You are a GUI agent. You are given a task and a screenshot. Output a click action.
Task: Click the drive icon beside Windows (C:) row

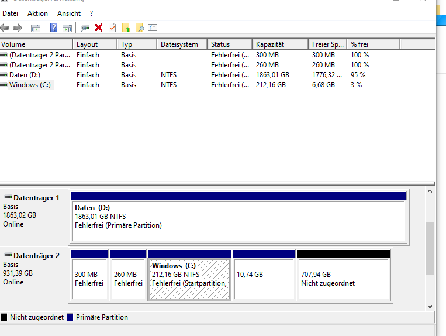4,85
